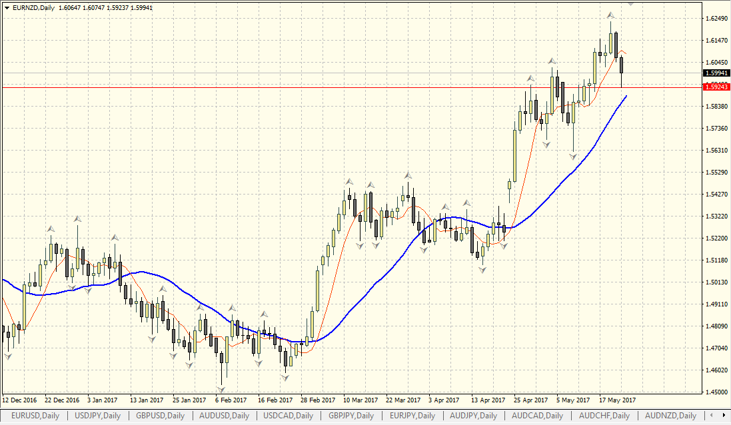Screen dimensions: 731x425
Task: Select the GBPUSD,Daily chart tab
Action: click(x=160, y=415)
